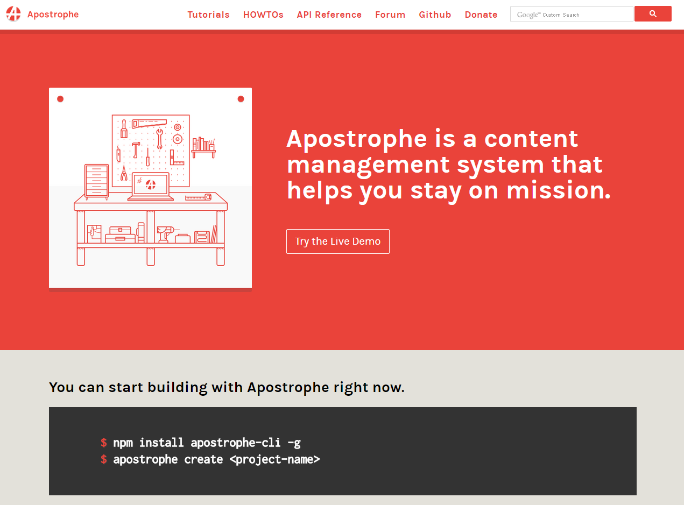Image resolution: width=684 pixels, height=505 pixels.
Task: Click the drawer cabinet on the workbench
Action: (96, 181)
